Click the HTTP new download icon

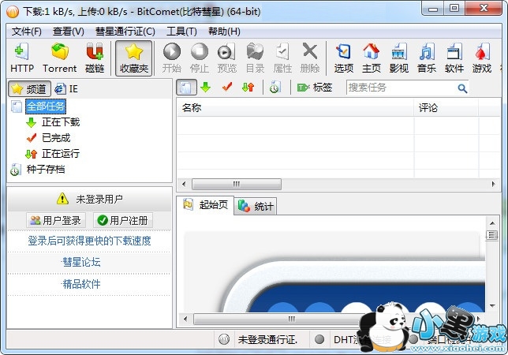tap(22, 58)
